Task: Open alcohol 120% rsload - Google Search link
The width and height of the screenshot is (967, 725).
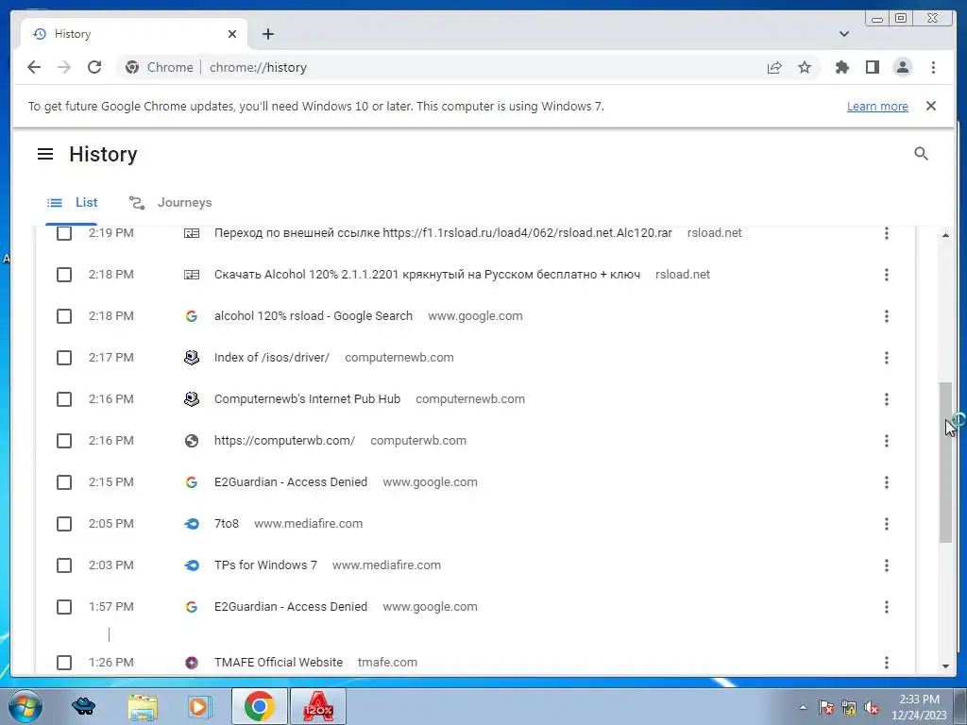Action: 314,315
